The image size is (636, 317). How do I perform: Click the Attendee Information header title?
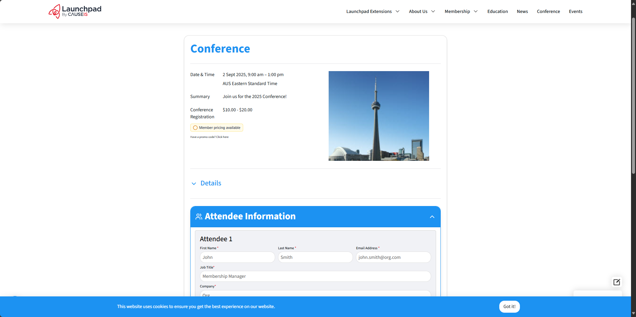250,216
